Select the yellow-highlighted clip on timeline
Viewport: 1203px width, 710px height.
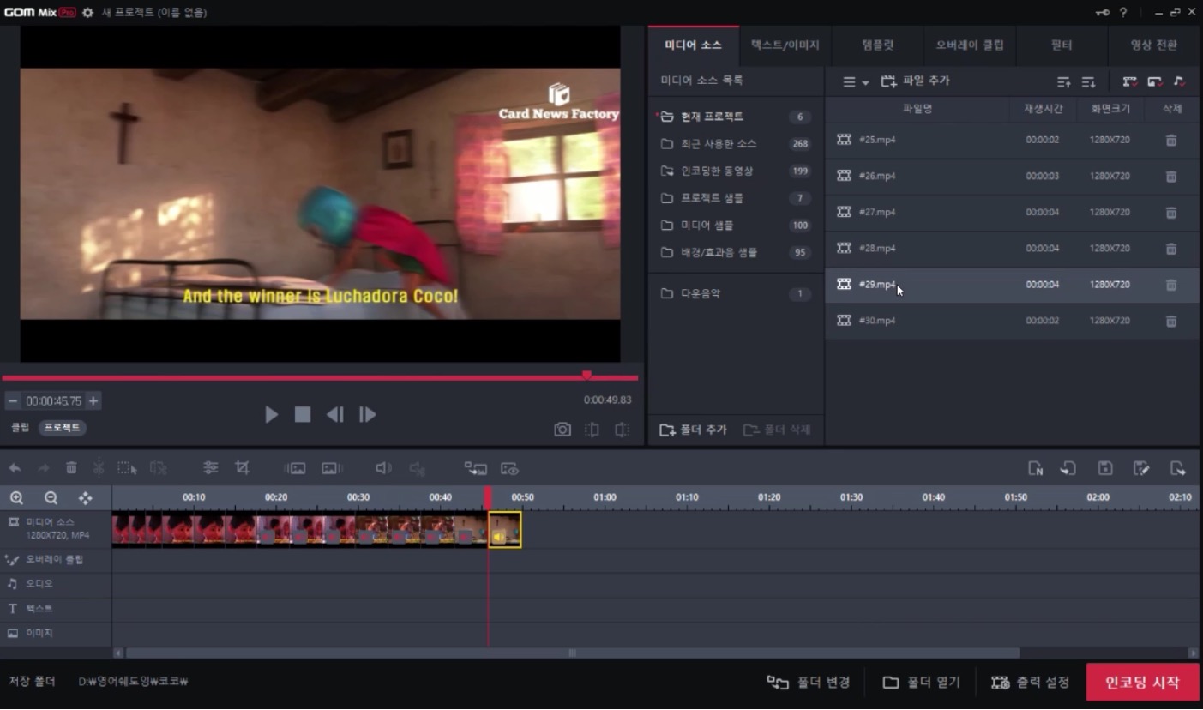[x=505, y=530]
